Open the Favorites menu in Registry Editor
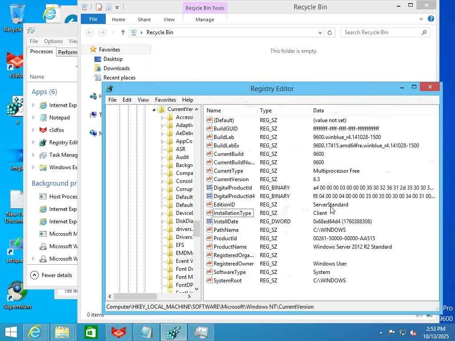This screenshot has width=455, height=341. tap(165, 100)
